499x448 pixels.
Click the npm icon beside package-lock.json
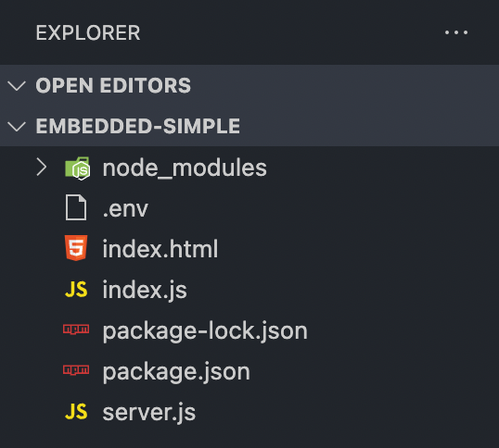76,330
